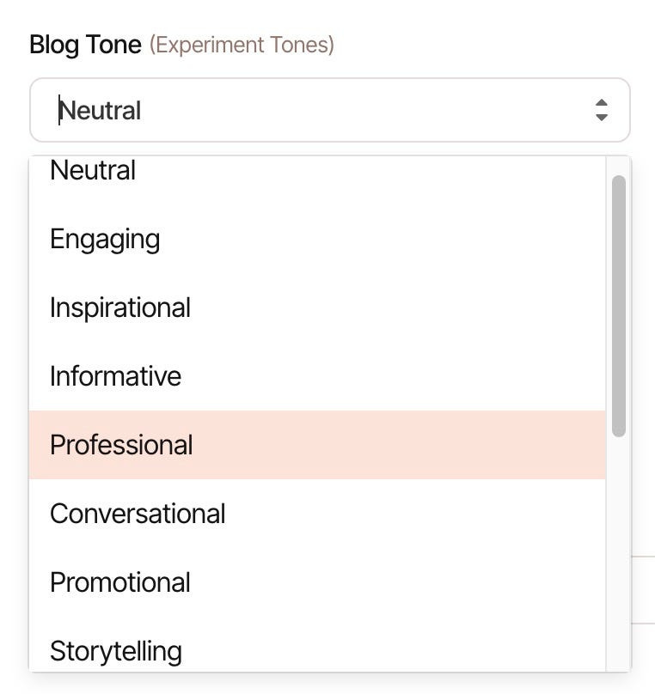Click the blank area of the Professional row

click(x=399, y=445)
